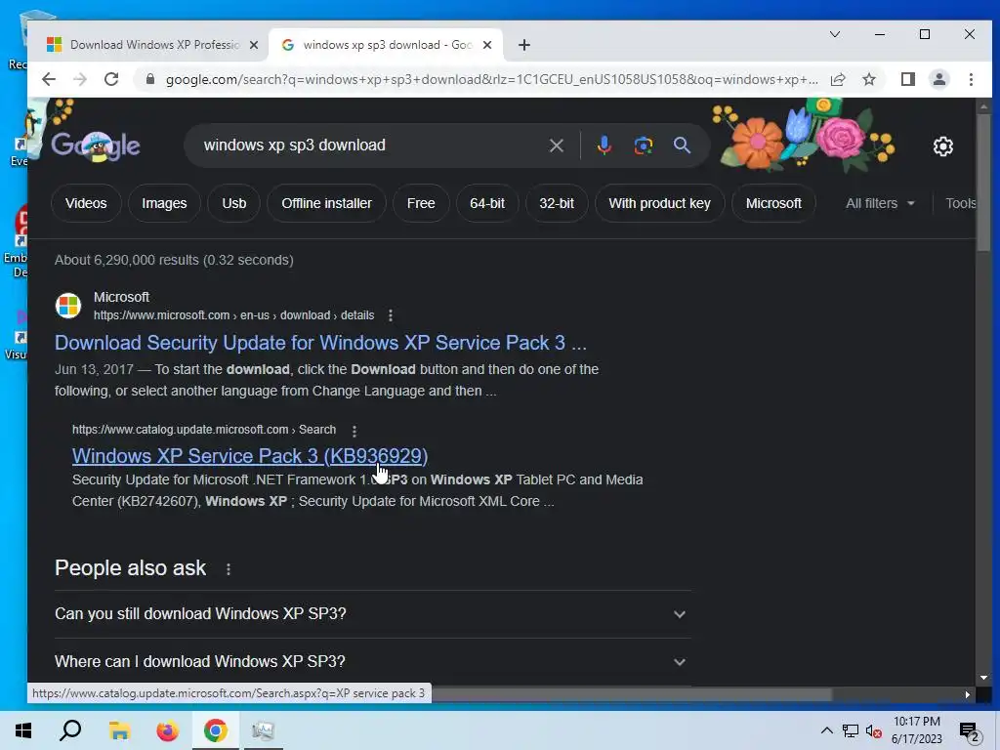
Task: Close the windows xp sp3 download tab
Action: [x=487, y=45]
